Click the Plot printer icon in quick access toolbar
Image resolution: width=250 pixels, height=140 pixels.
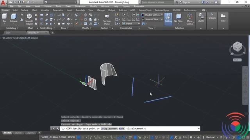28,2
